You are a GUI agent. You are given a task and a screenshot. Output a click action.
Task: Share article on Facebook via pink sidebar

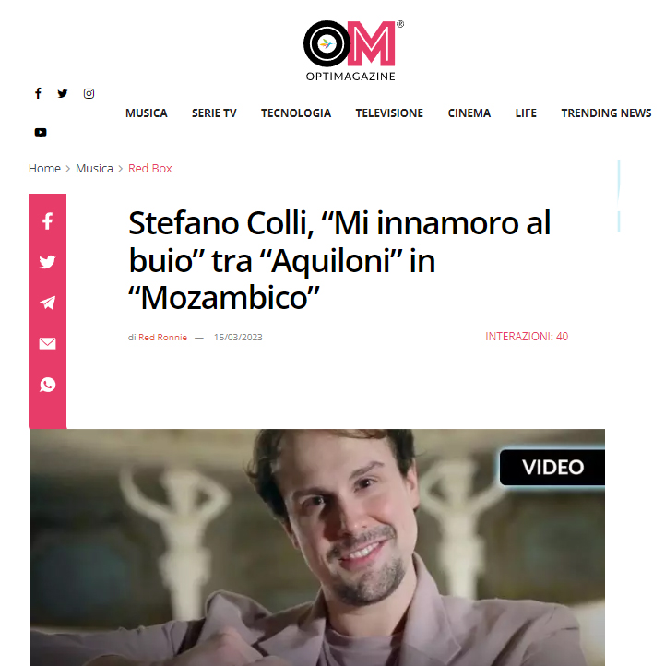point(48,221)
